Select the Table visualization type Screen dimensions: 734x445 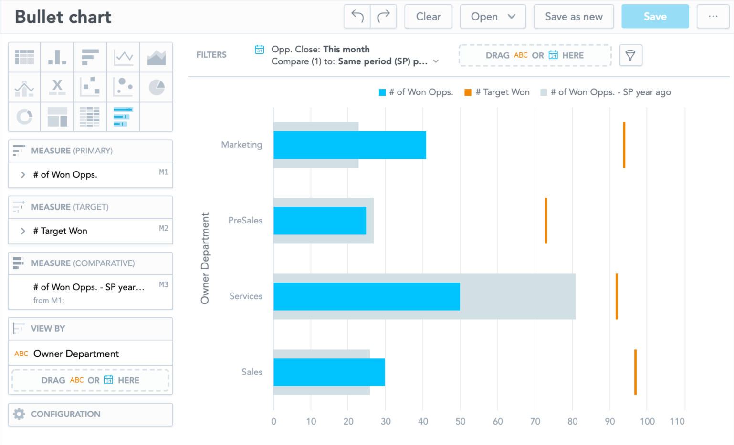pyautogui.click(x=24, y=57)
